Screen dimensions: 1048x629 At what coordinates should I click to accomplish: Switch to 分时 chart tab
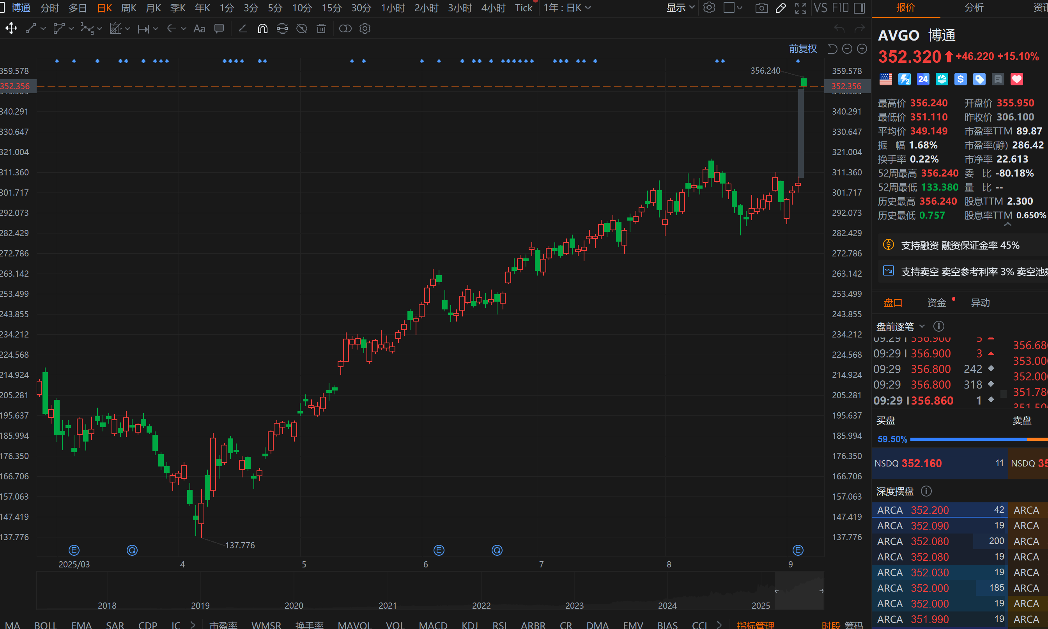pyautogui.click(x=50, y=8)
